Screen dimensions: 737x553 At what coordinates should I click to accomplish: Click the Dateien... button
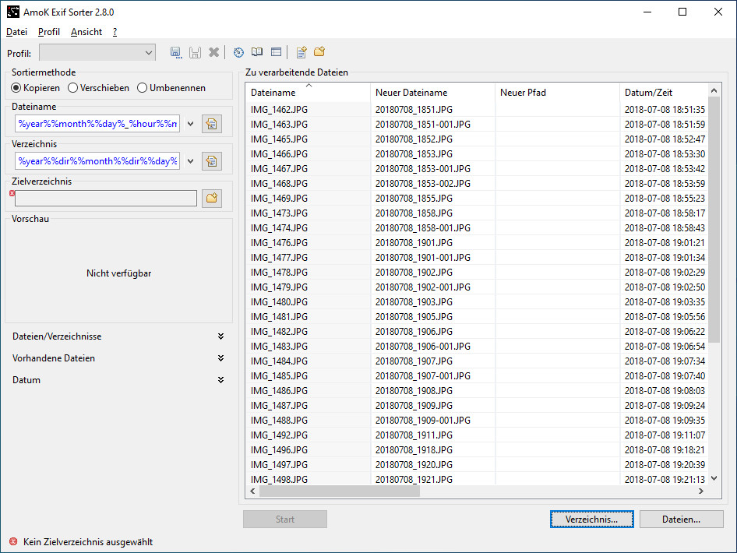point(681,520)
